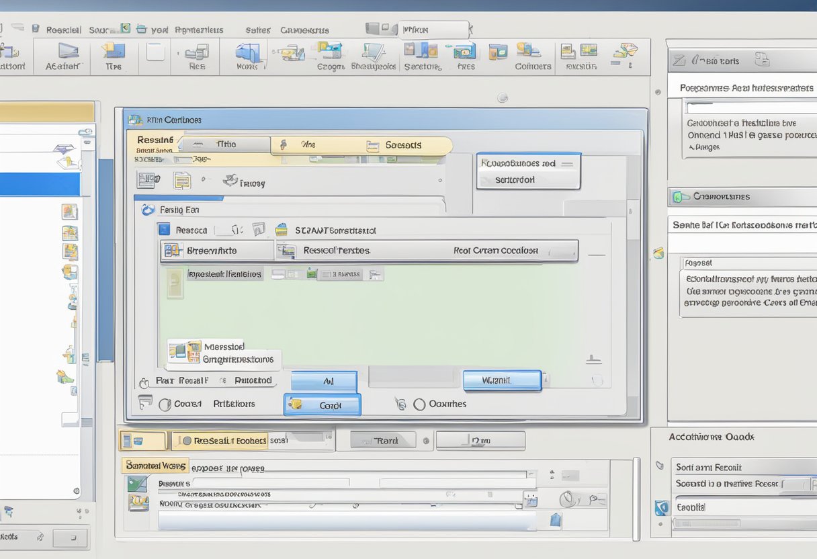Click the folder icon on the Coriot button
The width and height of the screenshot is (817, 559).
296,405
